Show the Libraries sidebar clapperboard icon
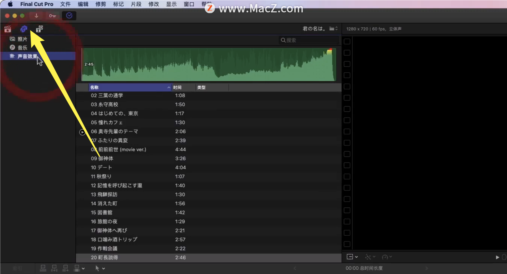The width and height of the screenshot is (507, 274). [x=8, y=29]
